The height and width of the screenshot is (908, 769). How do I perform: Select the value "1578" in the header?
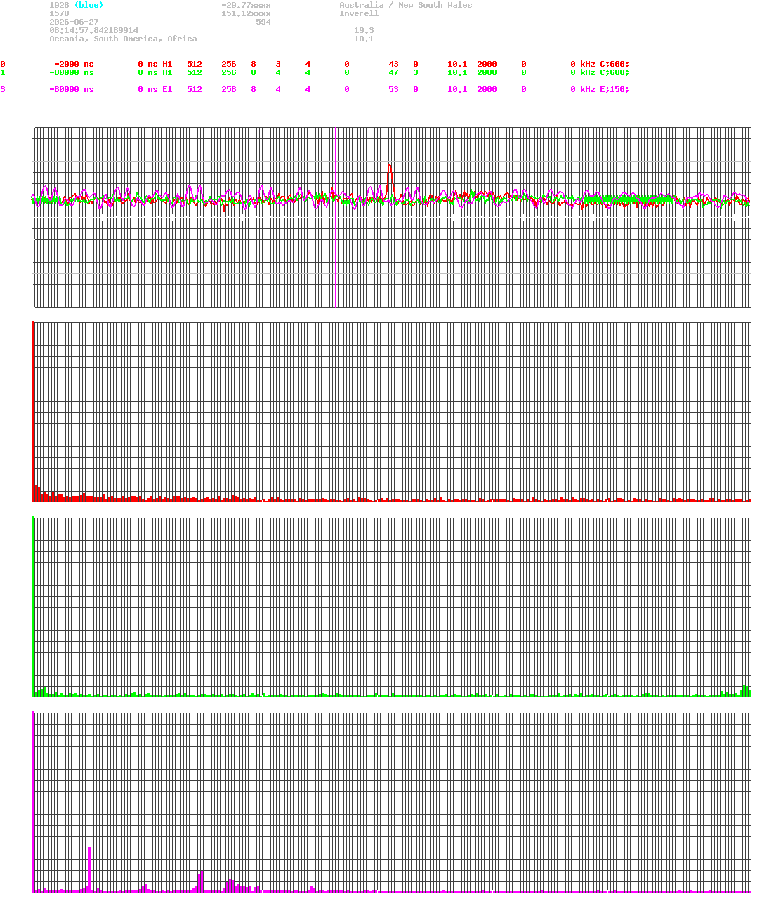[59, 13]
